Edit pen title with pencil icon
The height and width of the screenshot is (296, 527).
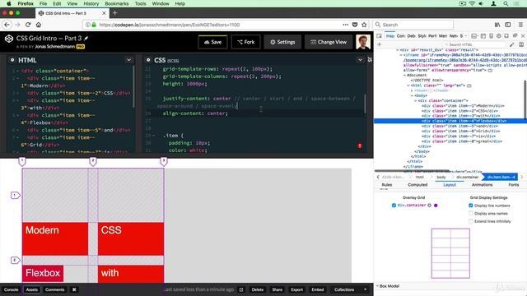[x=86, y=39]
